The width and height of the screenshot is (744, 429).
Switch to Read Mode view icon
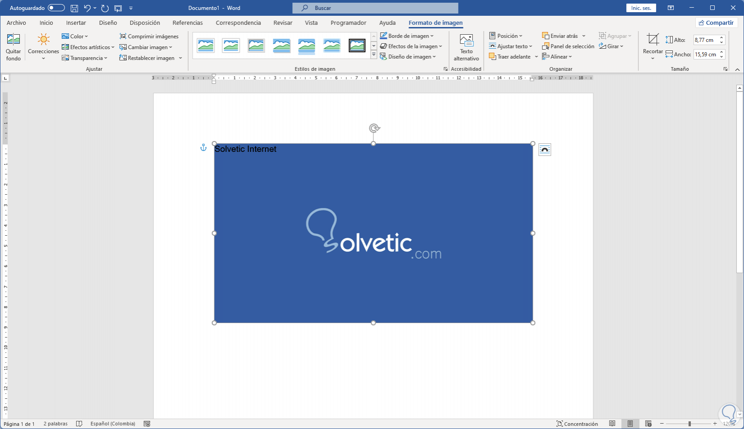point(612,424)
